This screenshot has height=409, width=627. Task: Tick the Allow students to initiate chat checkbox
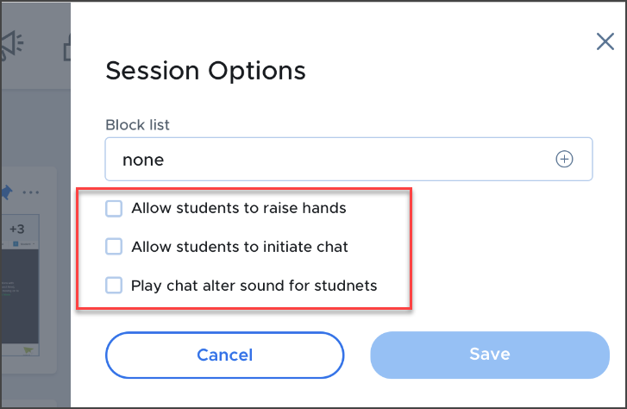point(114,247)
